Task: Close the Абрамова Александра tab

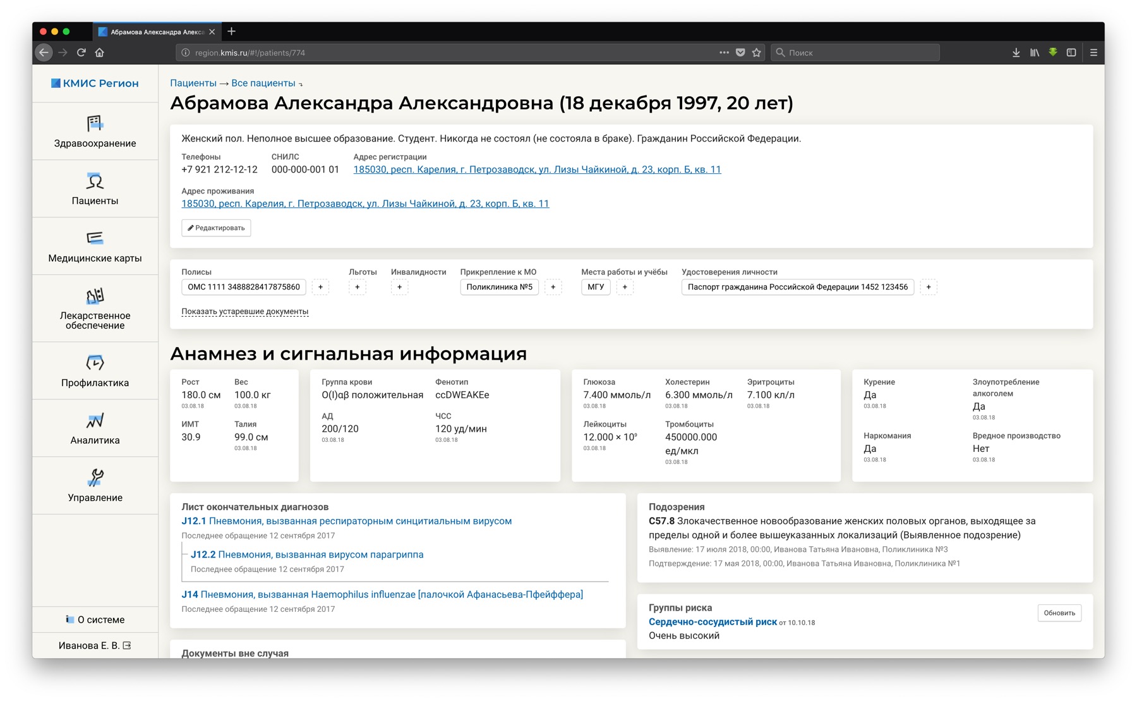Action: coord(212,32)
